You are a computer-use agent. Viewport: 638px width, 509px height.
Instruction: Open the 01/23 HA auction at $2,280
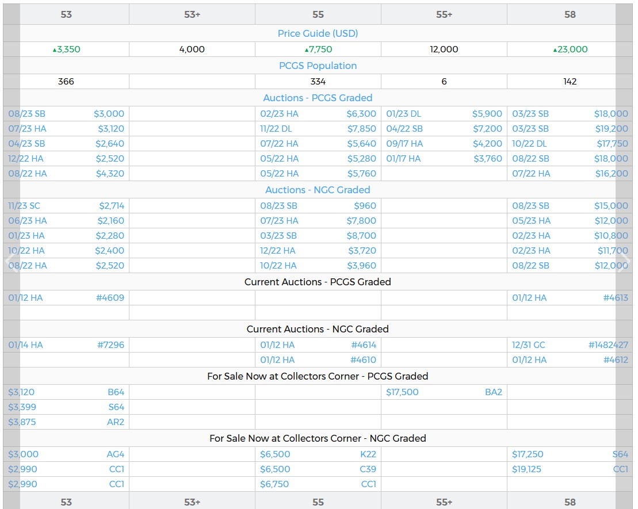point(66,236)
